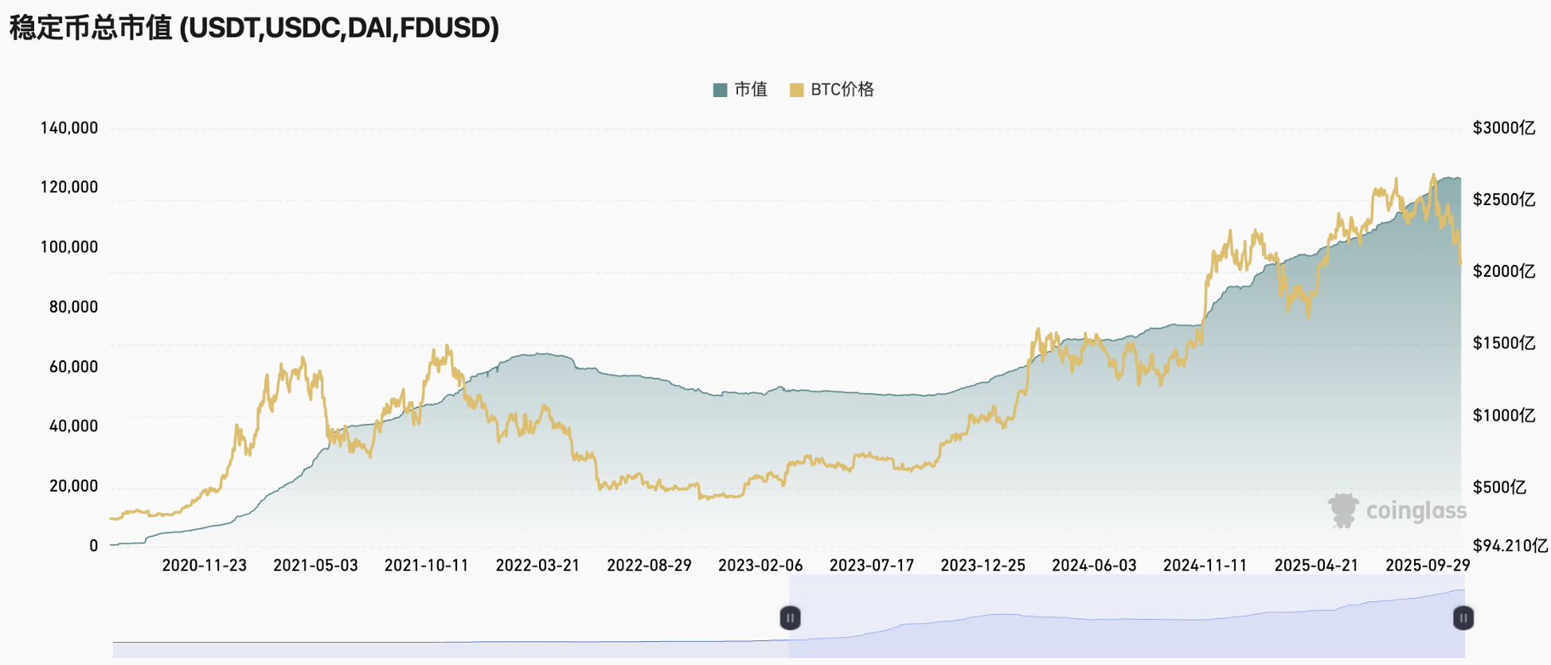Screen dimensions: 1551x665
Task: Select the 2024-11-11 date on the time axis
Action: [x=1205, y=566]
